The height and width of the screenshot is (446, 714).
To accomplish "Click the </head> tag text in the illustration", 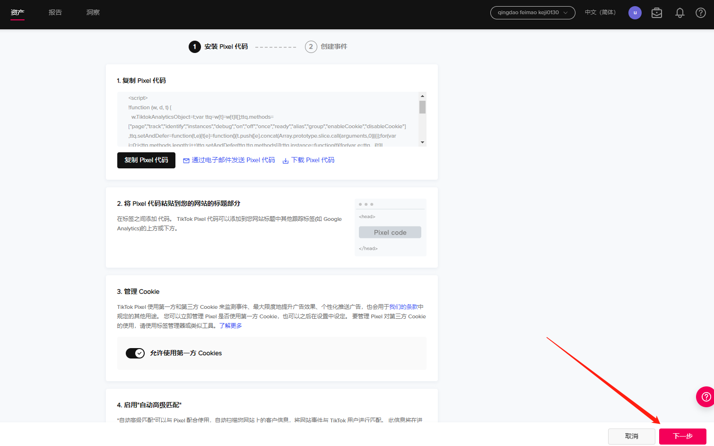I will tap(368, 248).
